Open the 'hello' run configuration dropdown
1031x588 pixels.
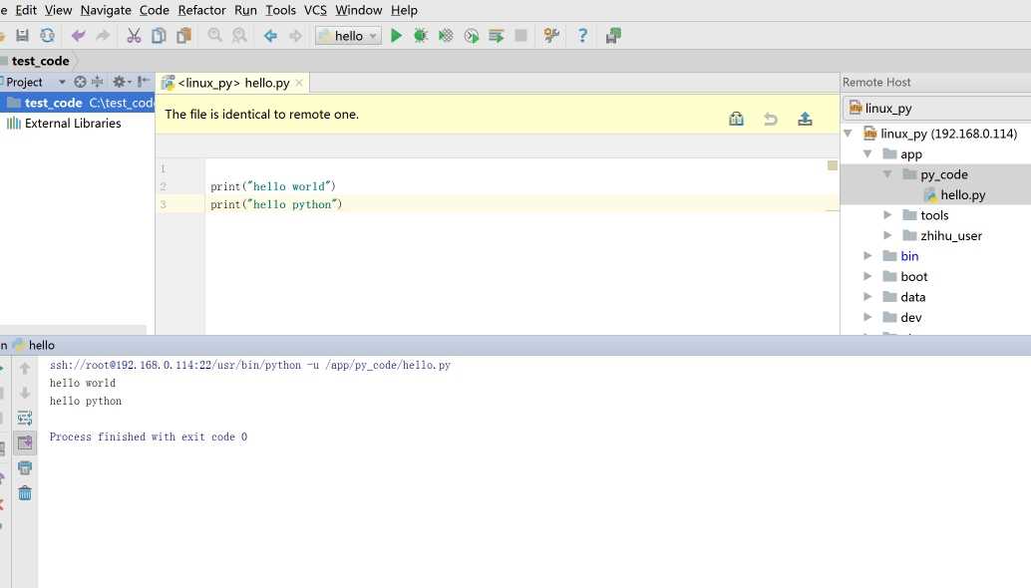coord(348,36)
